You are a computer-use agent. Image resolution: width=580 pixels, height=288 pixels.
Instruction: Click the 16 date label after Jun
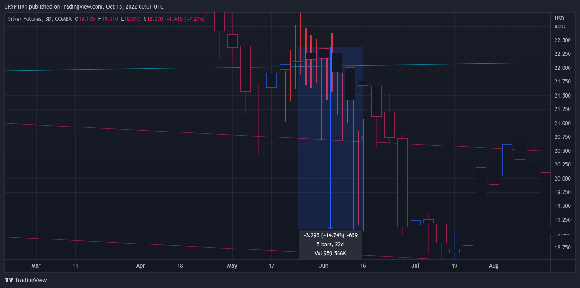click(363, 266)
